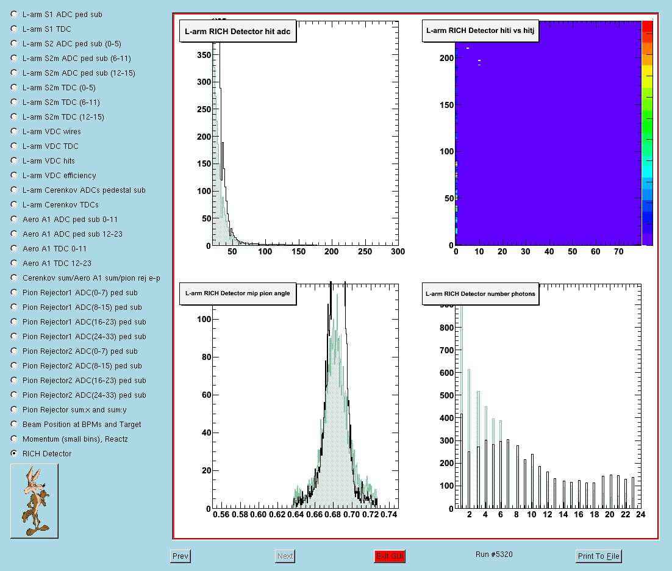Select L-arm VDC hits radio button
The width and height of the screenshot is (672, 571).
coord(14,160)
